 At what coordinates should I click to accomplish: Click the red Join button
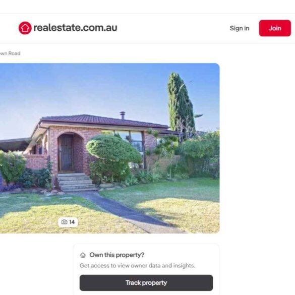coord(275,28)
